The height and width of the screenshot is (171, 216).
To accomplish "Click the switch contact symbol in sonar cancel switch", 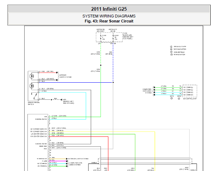I will click(x=34, y=96).
